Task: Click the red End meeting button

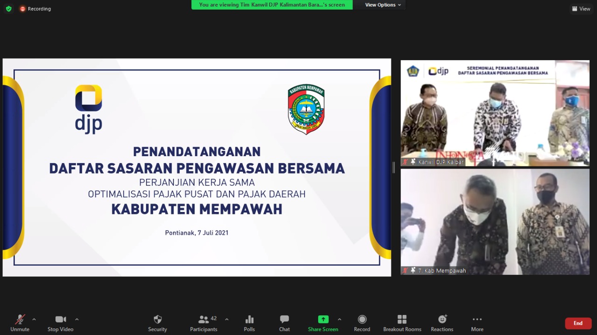Action: (x=578, y=323)
